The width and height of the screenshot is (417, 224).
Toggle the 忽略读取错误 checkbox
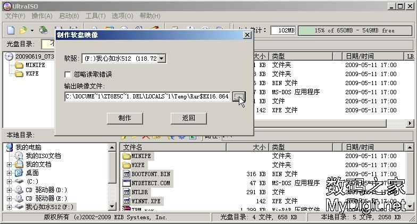tap(68, 74)
